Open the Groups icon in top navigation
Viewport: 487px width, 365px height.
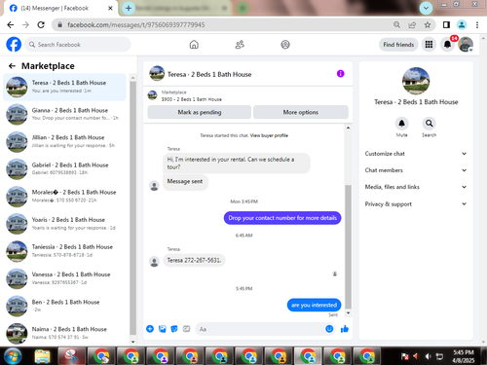click(x=285, y=45)
